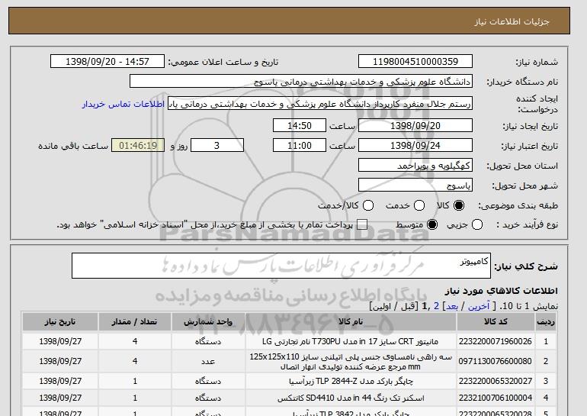This screenshot has height=416, width=587.
Task: Click the buyer organization name field
Action: (301, 82)
